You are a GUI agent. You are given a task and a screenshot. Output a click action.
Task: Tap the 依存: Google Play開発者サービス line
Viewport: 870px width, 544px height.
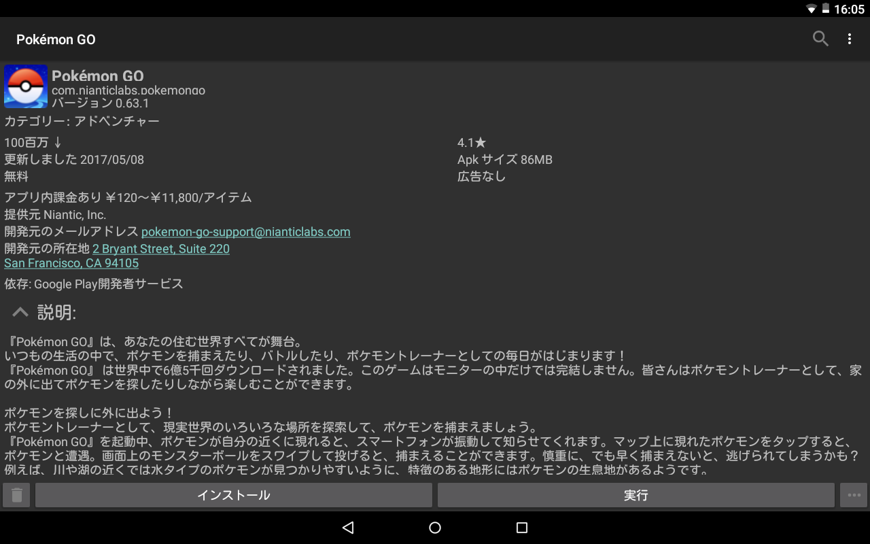click(x=94, y=284)
